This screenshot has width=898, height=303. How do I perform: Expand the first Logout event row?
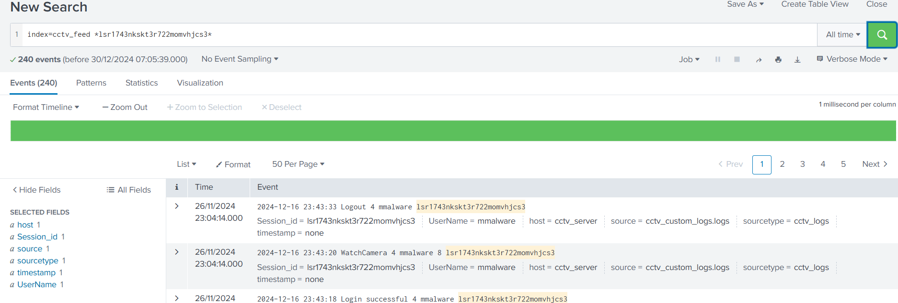pos(177,206)
